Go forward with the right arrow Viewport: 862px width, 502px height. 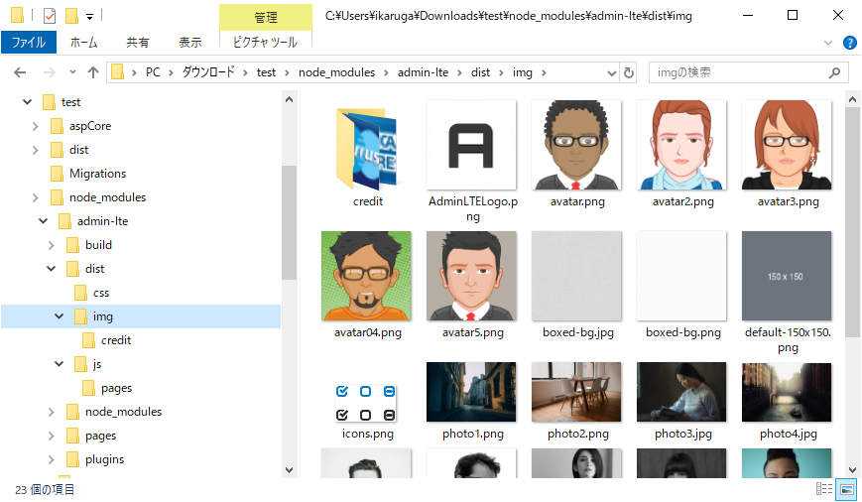click(50, 72)
